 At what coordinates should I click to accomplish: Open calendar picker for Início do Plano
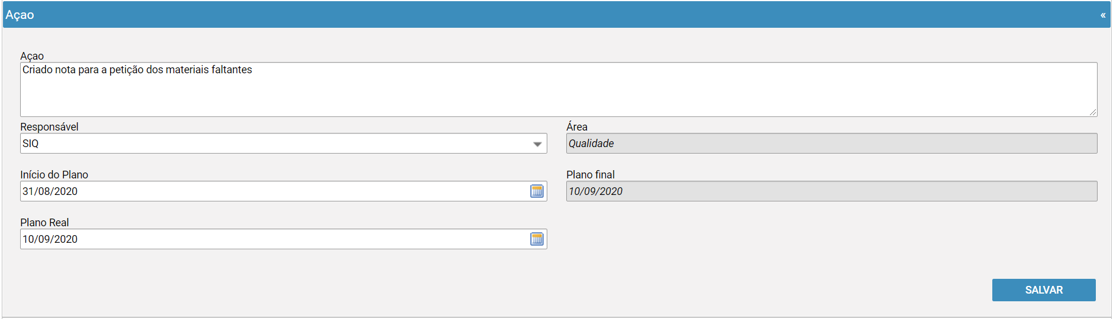(x=537, y=191)
